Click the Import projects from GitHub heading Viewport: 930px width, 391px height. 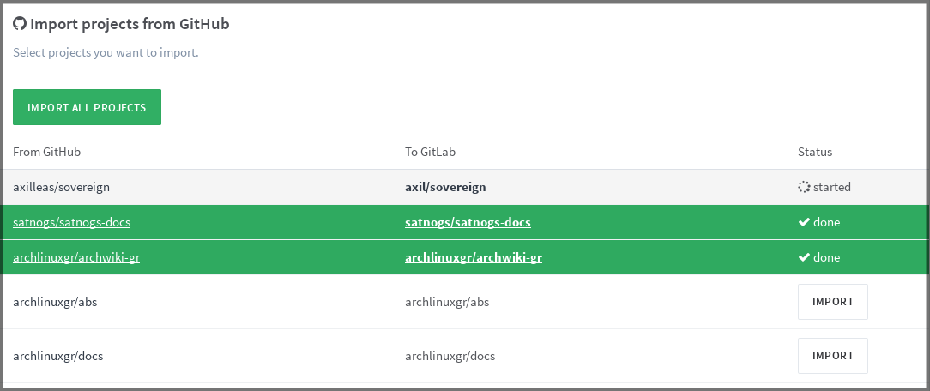130,24
